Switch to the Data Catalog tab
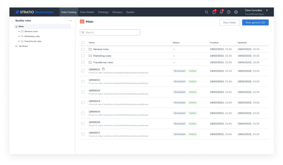Viewport: 283px width, 165px height. (69, 12)
